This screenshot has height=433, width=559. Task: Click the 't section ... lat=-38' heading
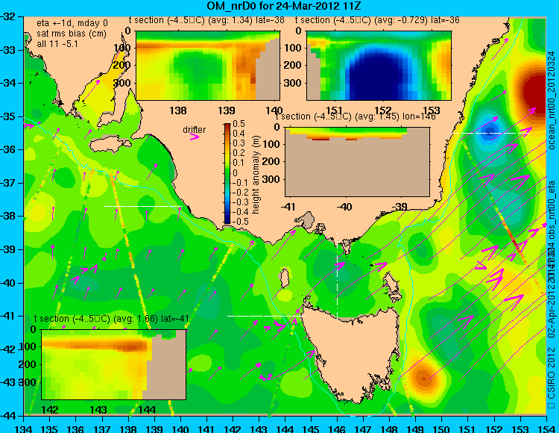coord(206,20)
